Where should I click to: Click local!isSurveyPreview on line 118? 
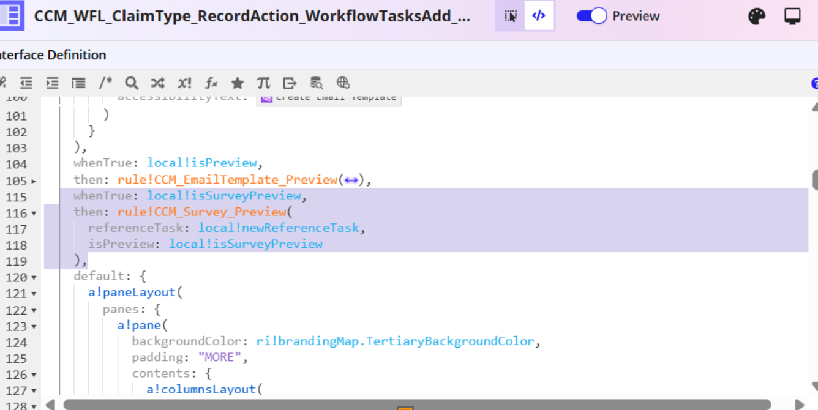click(x=246, y=244)
